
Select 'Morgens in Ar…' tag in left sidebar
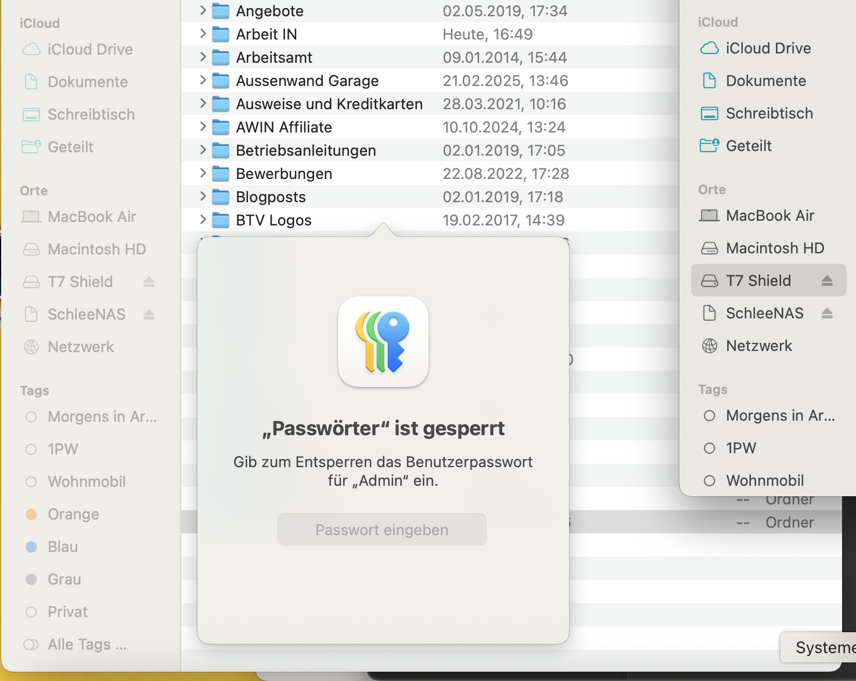tap(91, 417)
